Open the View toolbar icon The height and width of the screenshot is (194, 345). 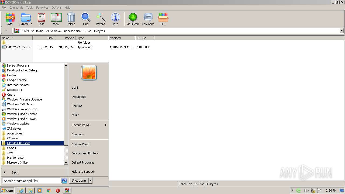[x=56, y=19]
